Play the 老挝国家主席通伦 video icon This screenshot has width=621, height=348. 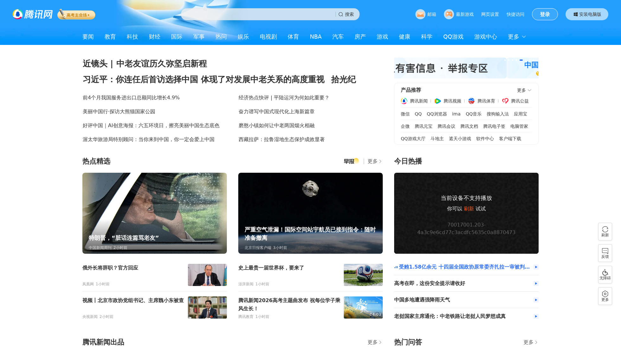click(536, 316)
